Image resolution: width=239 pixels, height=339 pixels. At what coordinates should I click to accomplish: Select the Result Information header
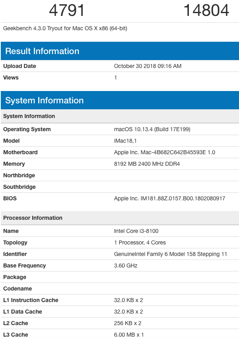(42, 51)
